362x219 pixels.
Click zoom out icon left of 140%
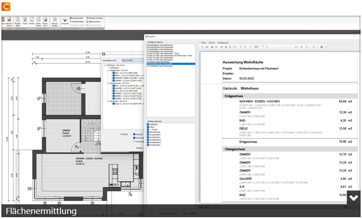coord(250,47)
